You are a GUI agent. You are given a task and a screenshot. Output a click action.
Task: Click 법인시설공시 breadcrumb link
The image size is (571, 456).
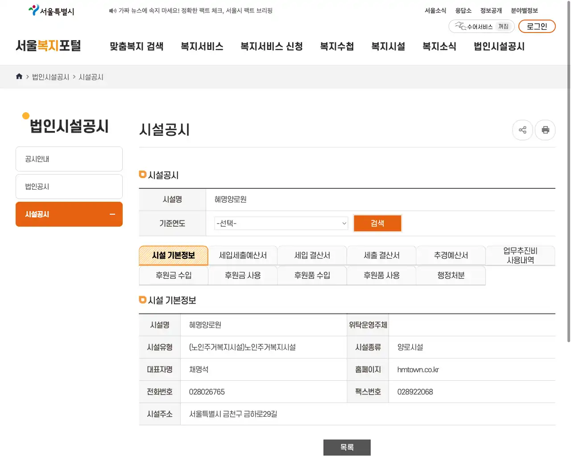coord(51,77)
